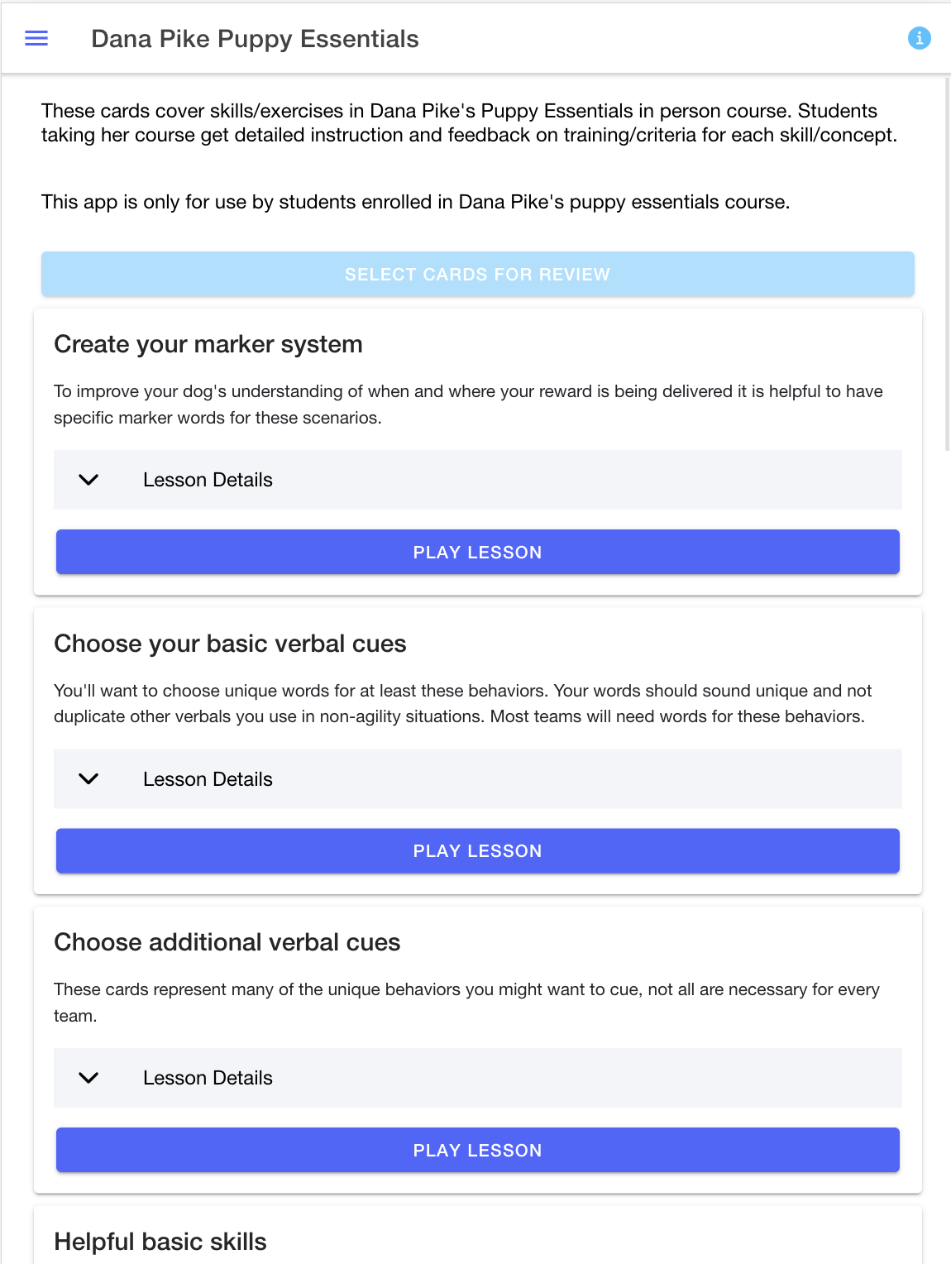951x1264 pixels.
Task: Expand Lesson Details label for additional verbal cues
Action: (208, 1078)
